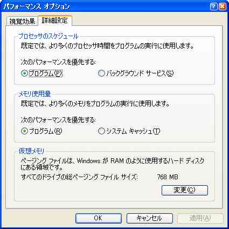Click the すべてのドライブの総ページング ファイル サイズ label
Image resolution: width=229 pixels, height=229 pixels.
[79, 177]
